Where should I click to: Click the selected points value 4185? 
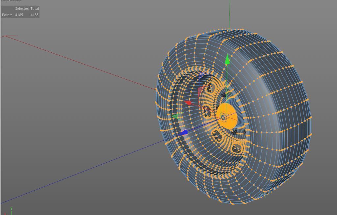(19, 15)
